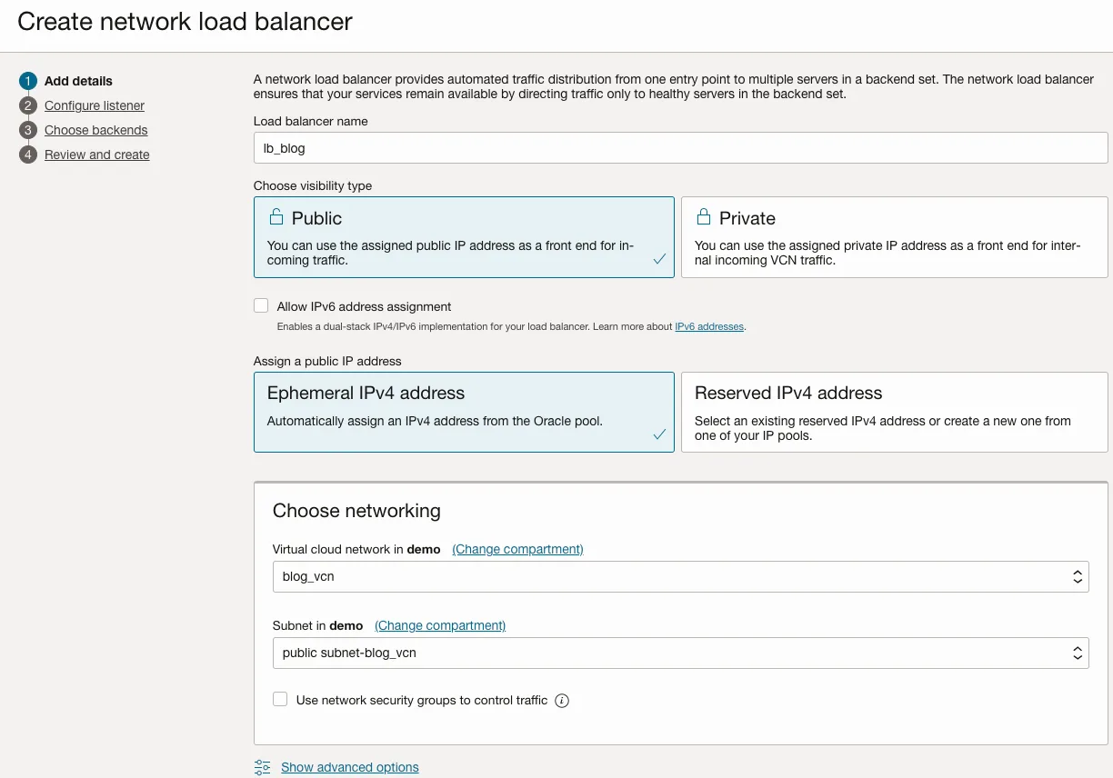The height and width of the screenshot is (778, 1113).
Task: Click Change compartment link for Subnet
Action: pos(440,625)
